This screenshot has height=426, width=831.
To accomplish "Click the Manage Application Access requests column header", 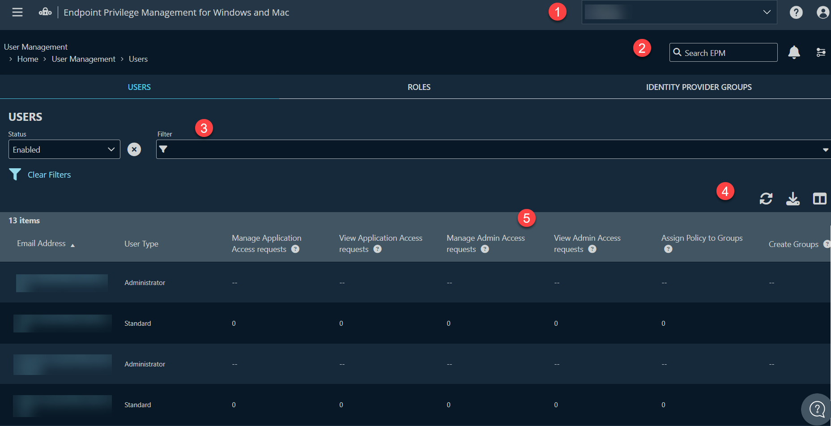I will pos(267,243).
